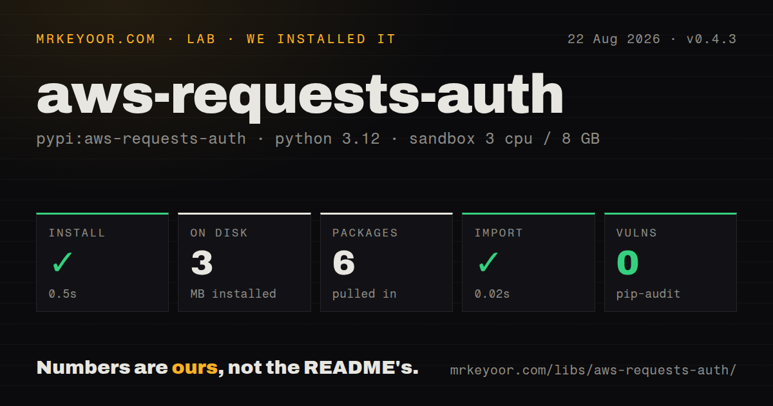Click the 'pip-audit' caption
This screenshot has height=406, width=773.
click(x=648, y=294)
